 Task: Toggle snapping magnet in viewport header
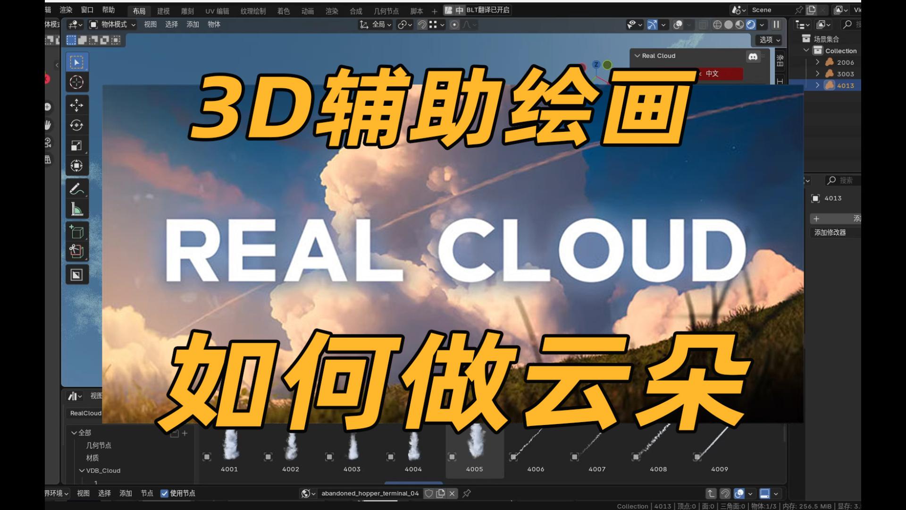click(x=422, y=25)
